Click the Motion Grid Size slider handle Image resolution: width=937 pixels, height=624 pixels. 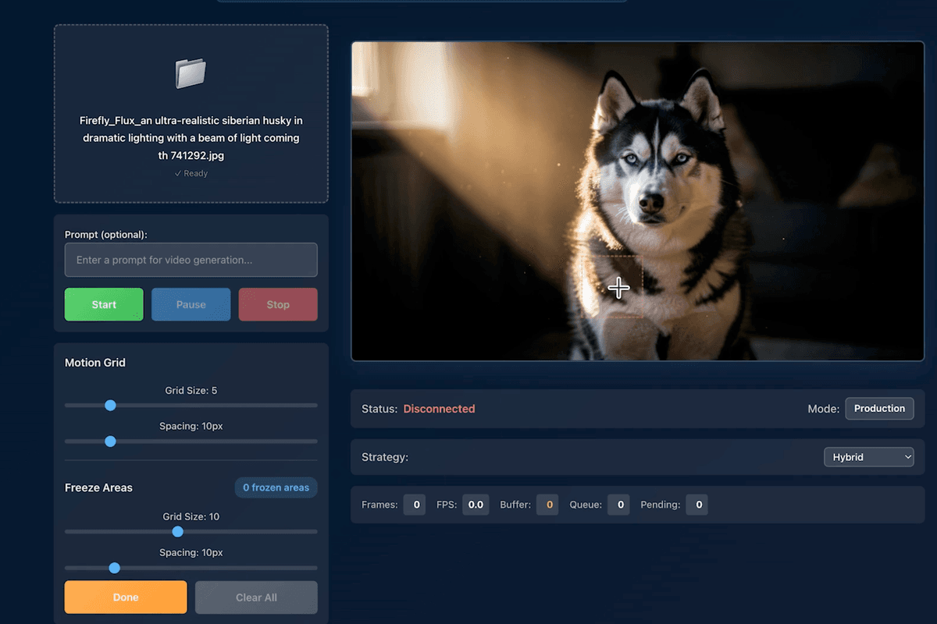click(x=110, y=406)
